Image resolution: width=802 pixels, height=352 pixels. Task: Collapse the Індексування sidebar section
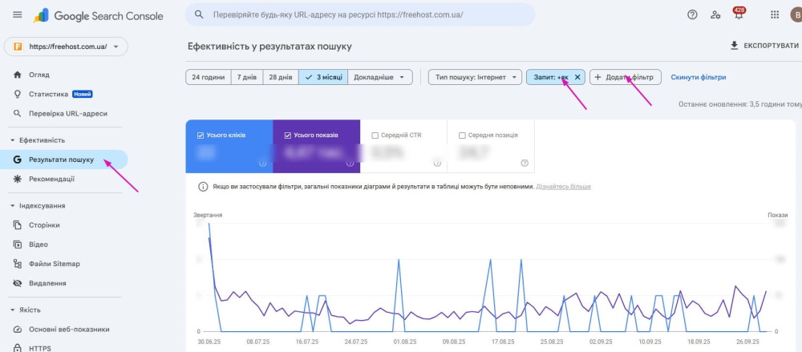point(13,206)
